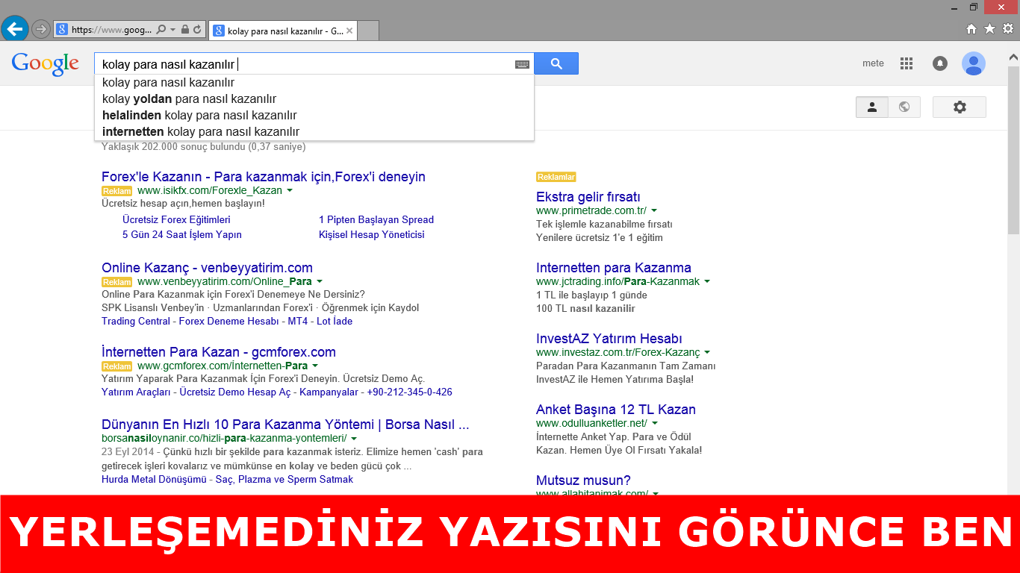Open 'Forex'le Kazanın' ad result
1020x573 pixels.
tap(264, 177)
